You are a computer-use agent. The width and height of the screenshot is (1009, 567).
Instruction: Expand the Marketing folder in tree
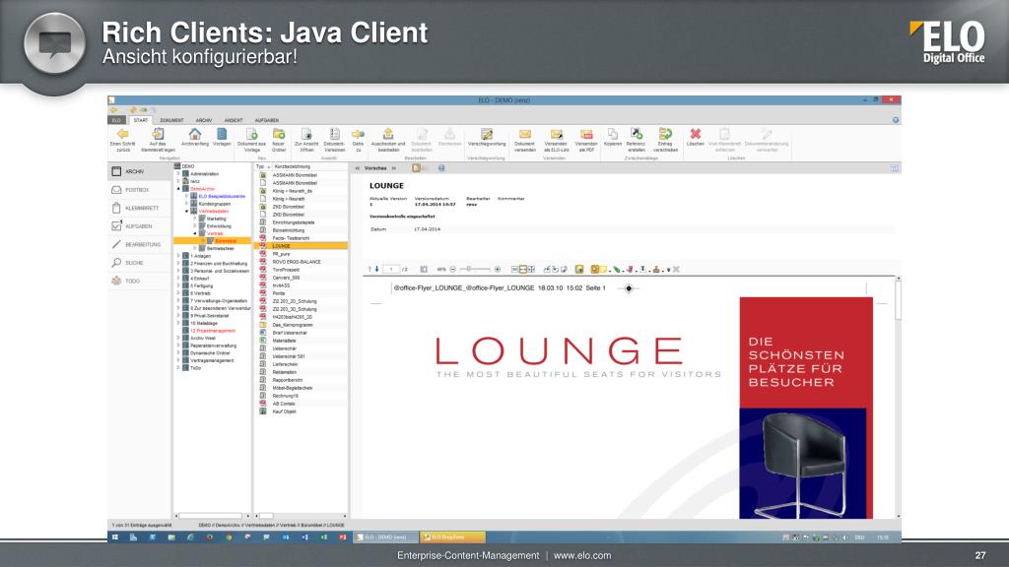194,219
